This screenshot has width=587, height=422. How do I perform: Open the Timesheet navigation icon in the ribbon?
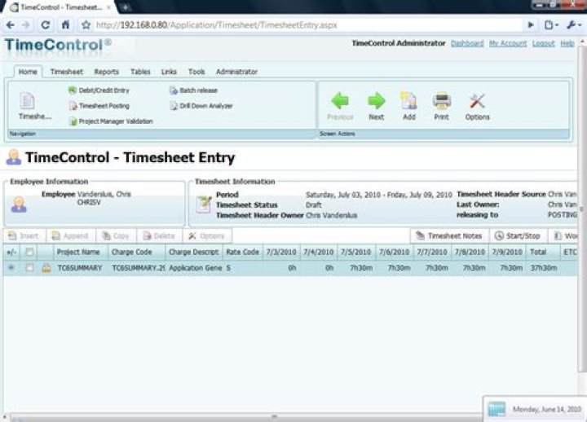34,106
